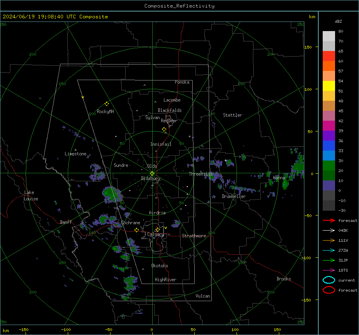The image size is (359, 335).
Task: Click the Lacombe city label
Action: point(172,100)
